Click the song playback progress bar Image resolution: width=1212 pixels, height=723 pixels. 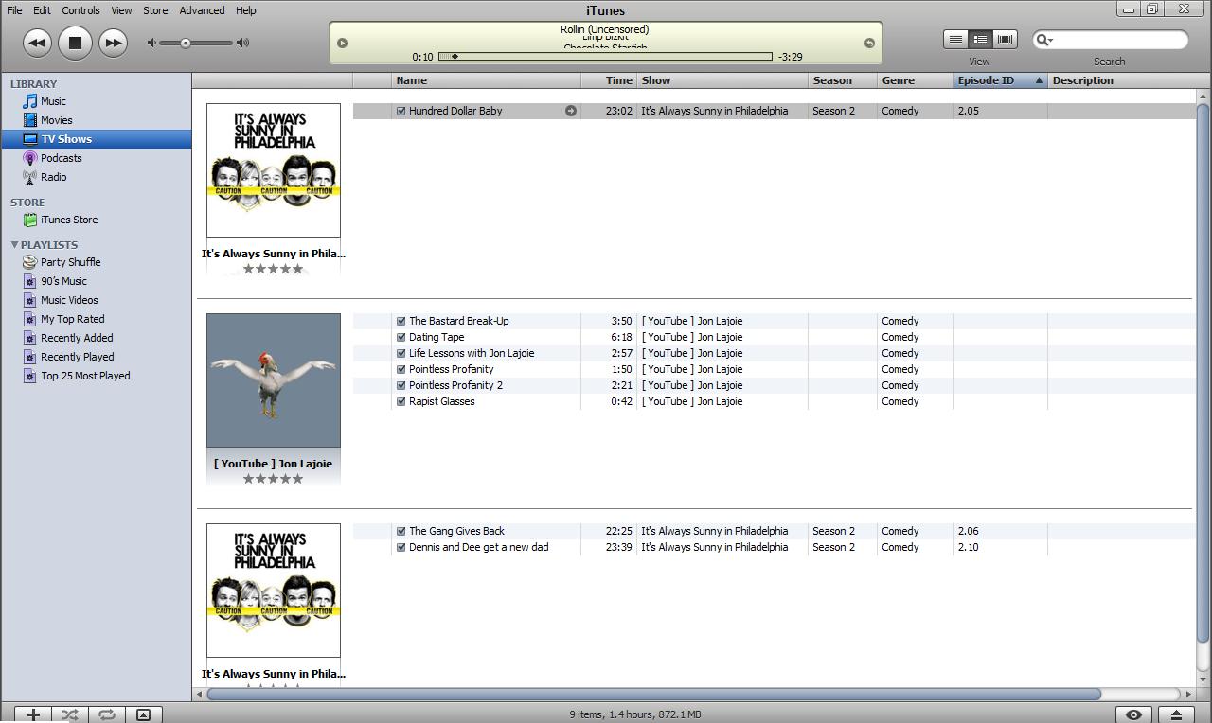point(605,57)
